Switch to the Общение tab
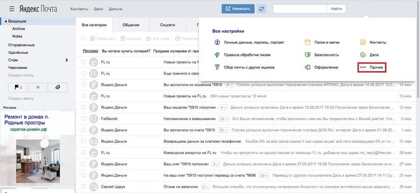Screen dimensions: 420x193 tap(131, 25)
